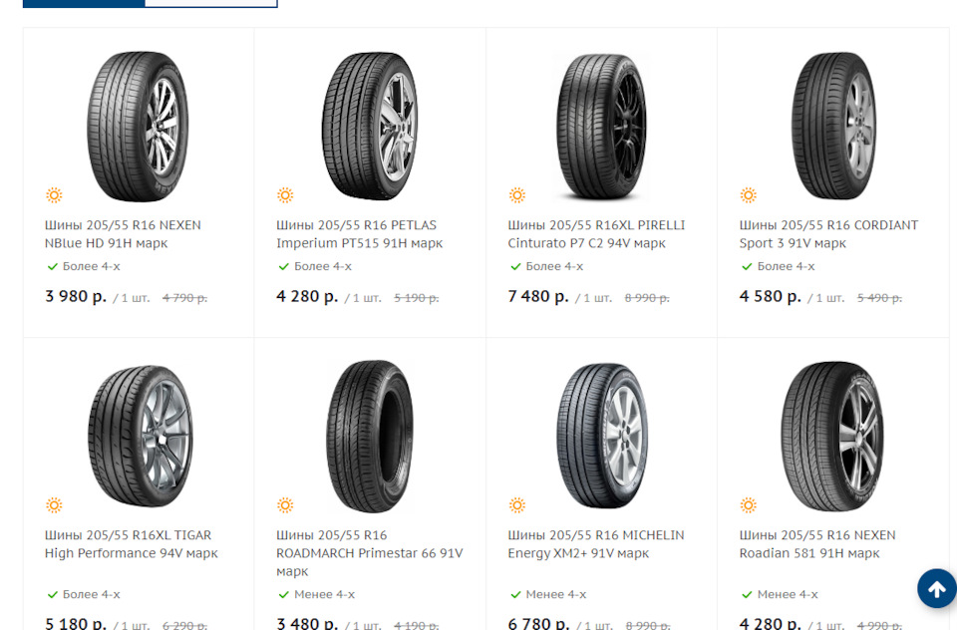This screenshot has height=630, width=957.
Task: Click summer sun icon on CORDIANT Sport 3
Action: point(748,195)
